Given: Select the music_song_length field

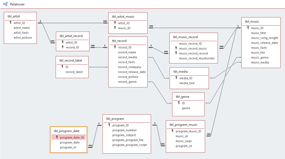Looking at the screenshot, I should coord(265,38).
